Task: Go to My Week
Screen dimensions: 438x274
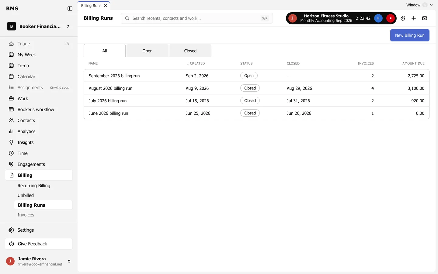Action: click(x=39, y=55)
